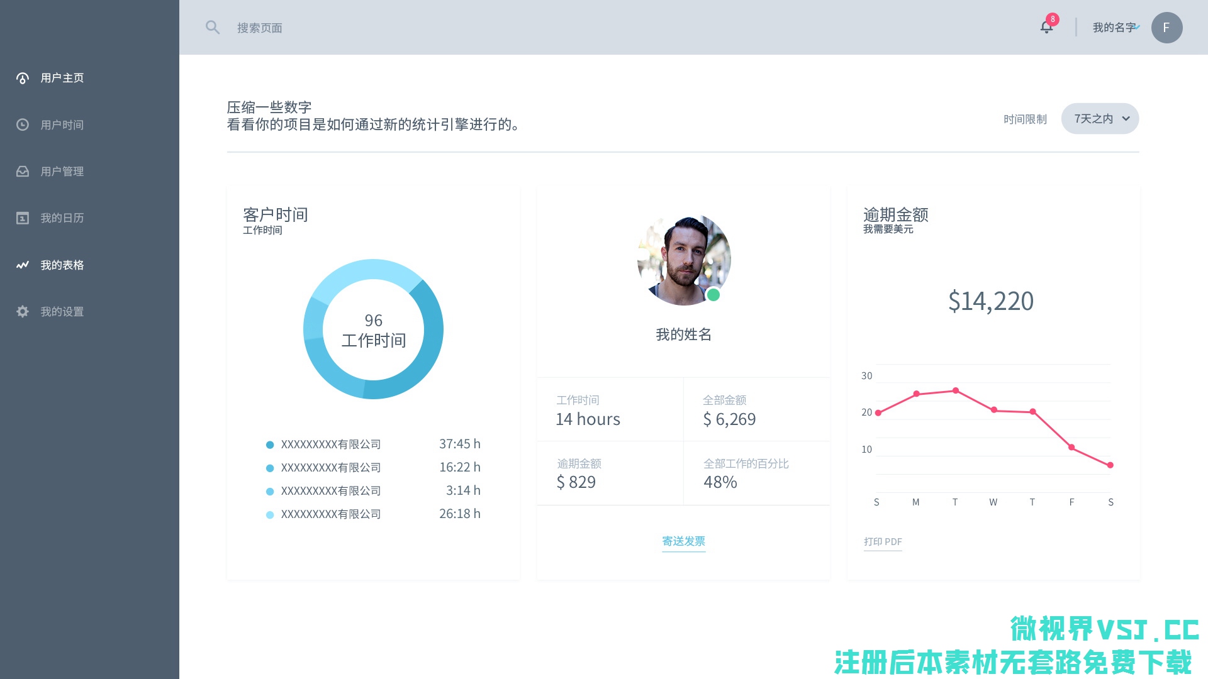Click the 用户管理 inbox icon
The height and width of the screenshot is (679, 1208).
(23, 171)
